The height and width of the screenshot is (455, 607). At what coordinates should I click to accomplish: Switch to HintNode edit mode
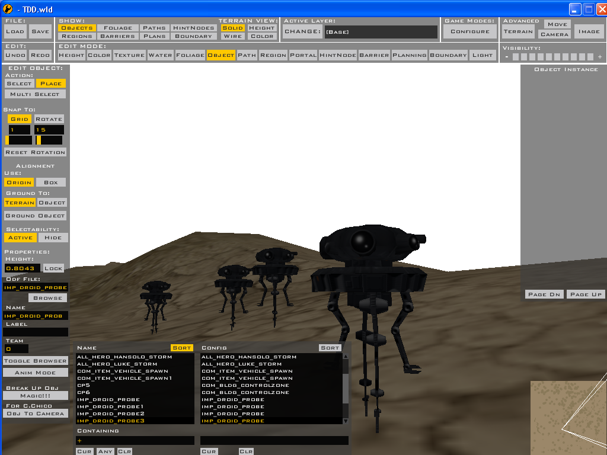(337, 55)
